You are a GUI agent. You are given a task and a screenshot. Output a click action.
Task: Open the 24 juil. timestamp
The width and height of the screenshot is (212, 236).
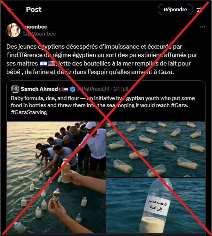pyautogui.click(x=121, y=89)
